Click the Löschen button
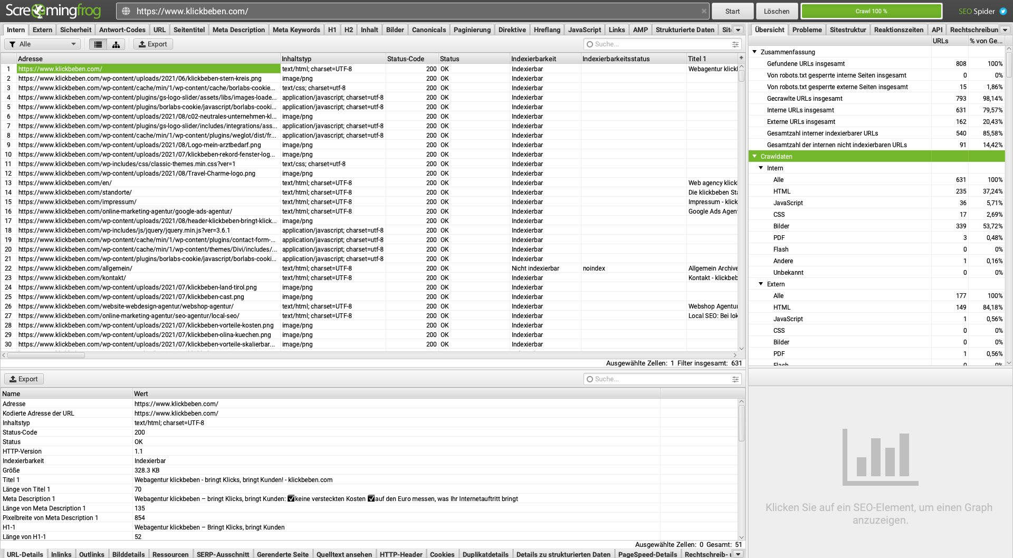This screenshot has width=1013, height=558. [777, 11]
